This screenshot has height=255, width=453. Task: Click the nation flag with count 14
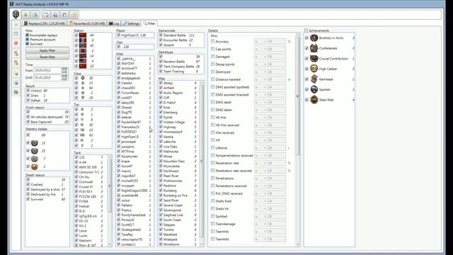[x=83, y=56]
